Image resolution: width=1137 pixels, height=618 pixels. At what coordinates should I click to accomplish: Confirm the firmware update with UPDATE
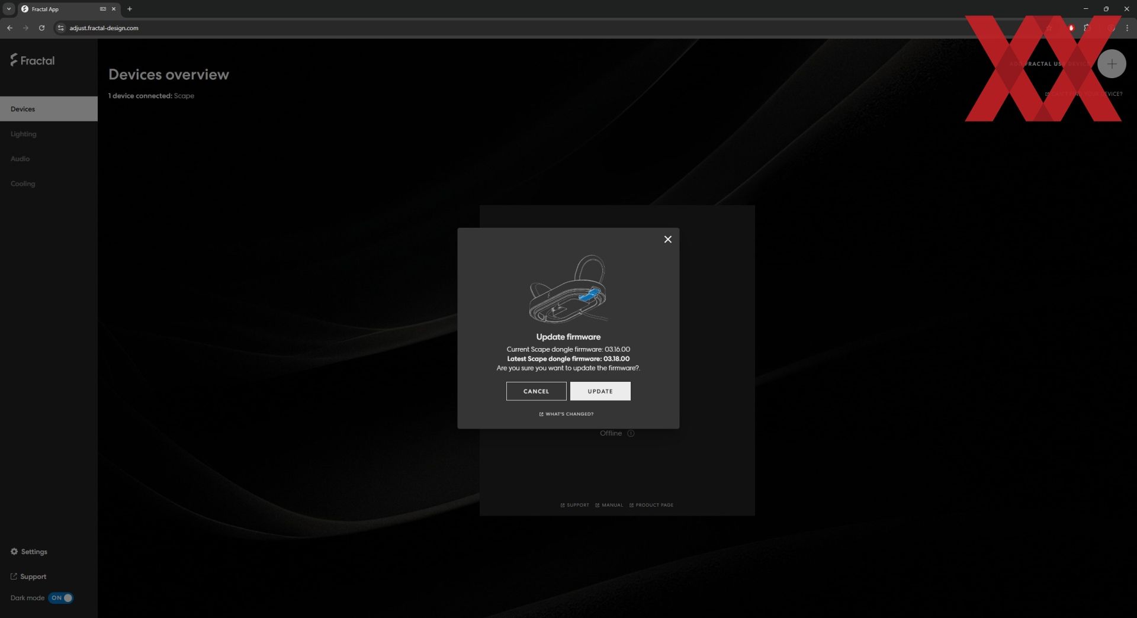pos(600,391)
